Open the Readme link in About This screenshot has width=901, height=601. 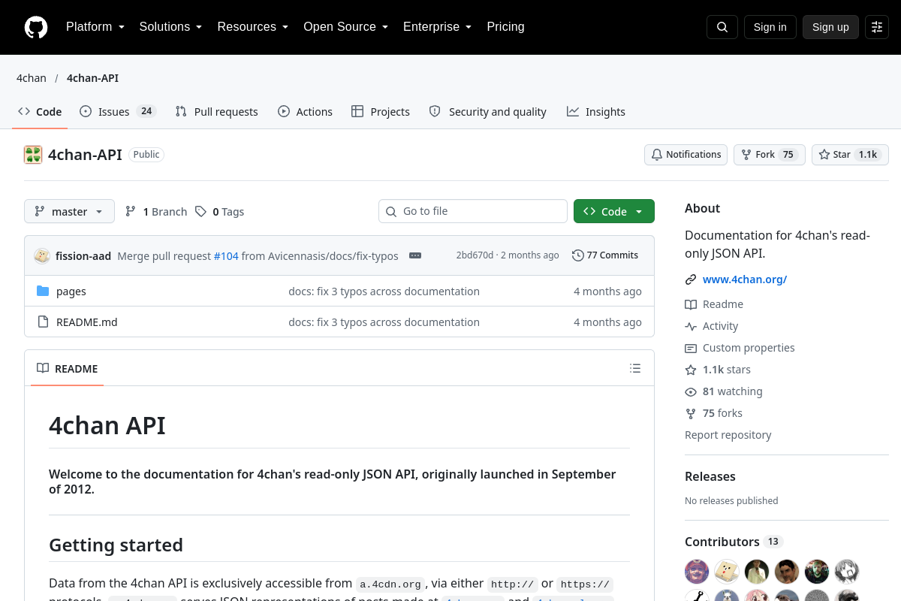coord(714,304)
